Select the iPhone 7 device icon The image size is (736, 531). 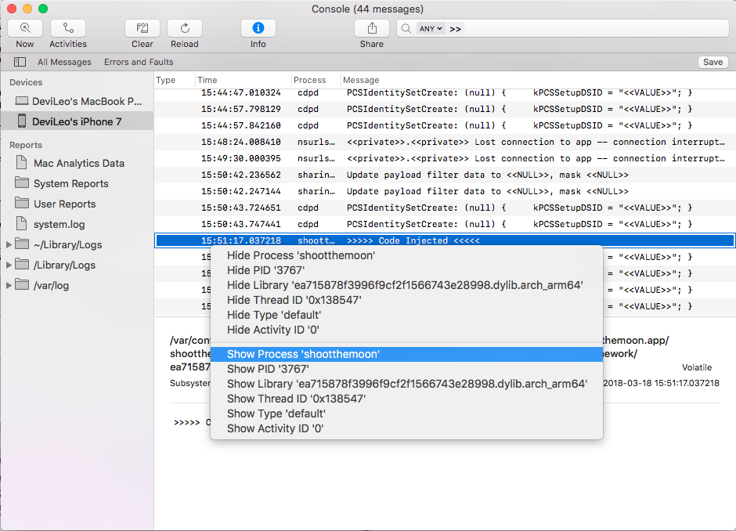(22, 121)
